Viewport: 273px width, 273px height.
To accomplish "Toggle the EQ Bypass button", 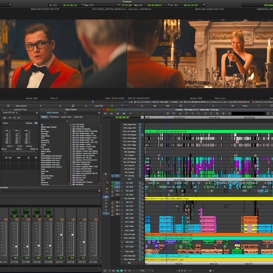I will [29, 123].
